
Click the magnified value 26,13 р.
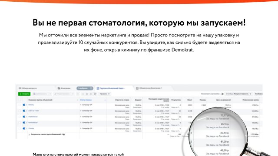pos(225,124)
